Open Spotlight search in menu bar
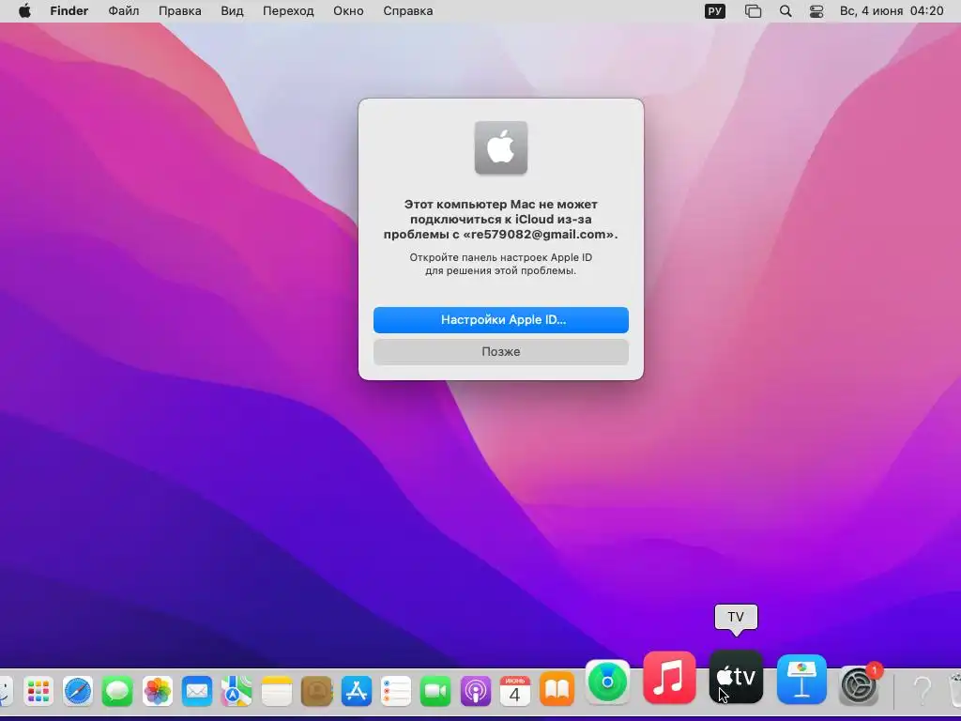Viewport: 961px width, 721px height. pyautogui.click(x=786, y=11)
